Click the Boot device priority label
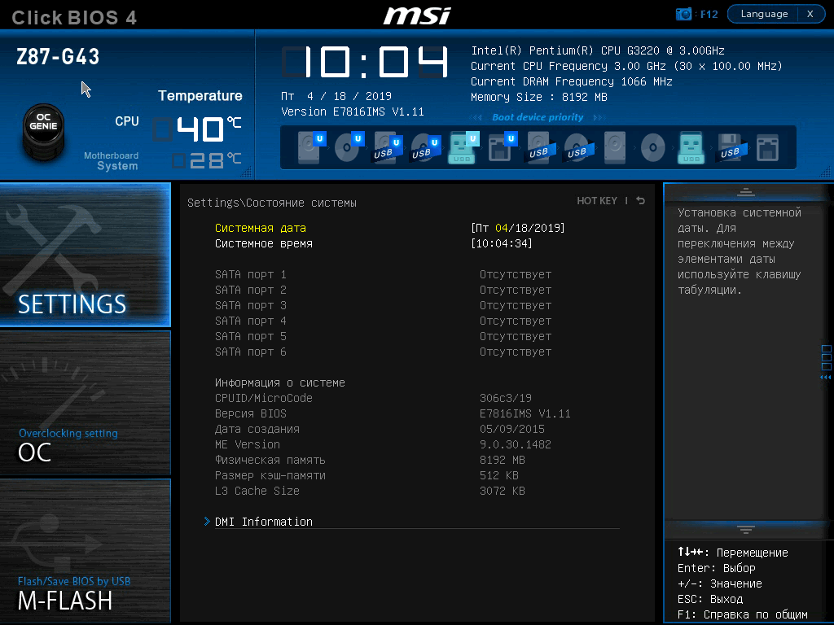The image size is (834, 625). (538, 117)
